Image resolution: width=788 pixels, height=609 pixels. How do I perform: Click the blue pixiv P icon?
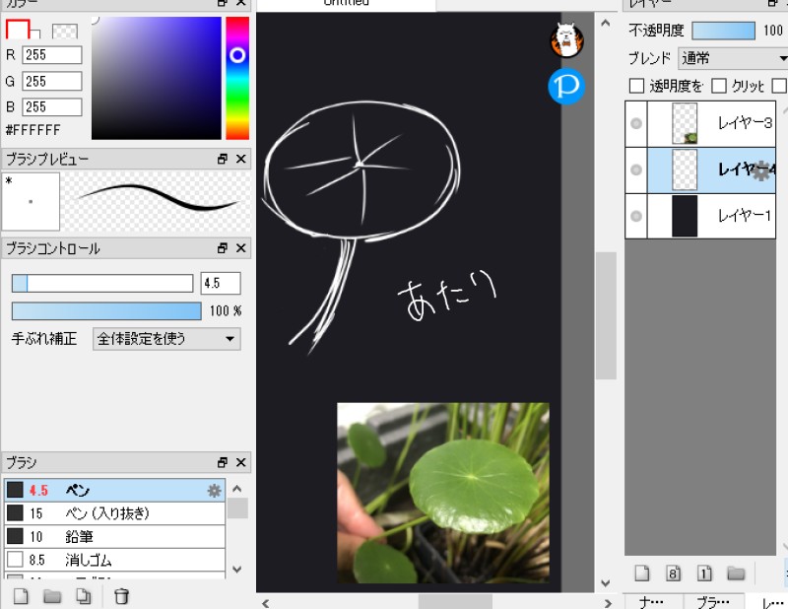coord(566,86)
